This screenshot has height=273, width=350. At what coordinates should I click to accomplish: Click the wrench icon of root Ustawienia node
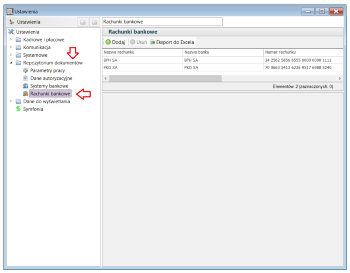point(11,32)
